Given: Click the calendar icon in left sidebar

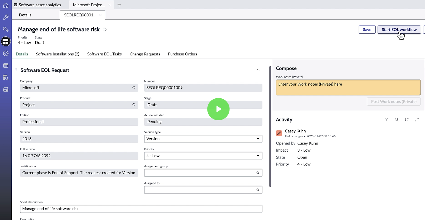Looking at the screenshot, I should (6, 65).
